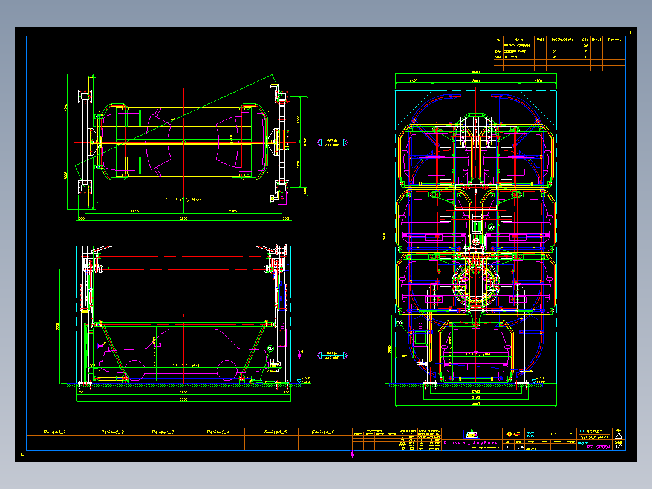This screenshot has width=652, height=489.
Task: Click the SENSOR PART title in title block
Action: coord(595,437)
